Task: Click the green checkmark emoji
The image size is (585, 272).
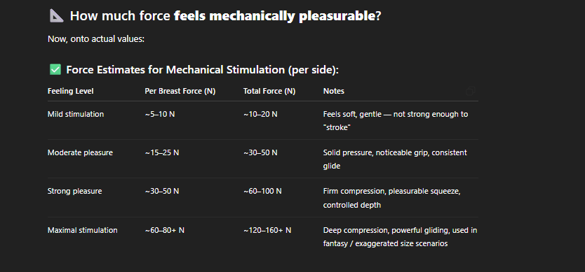Action: tap(55, 70)
